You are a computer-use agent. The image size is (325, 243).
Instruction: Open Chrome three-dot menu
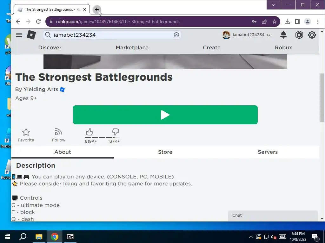tap(318, 22)
